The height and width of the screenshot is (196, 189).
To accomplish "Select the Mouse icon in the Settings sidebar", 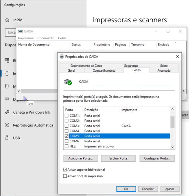I will click(7, 86).
